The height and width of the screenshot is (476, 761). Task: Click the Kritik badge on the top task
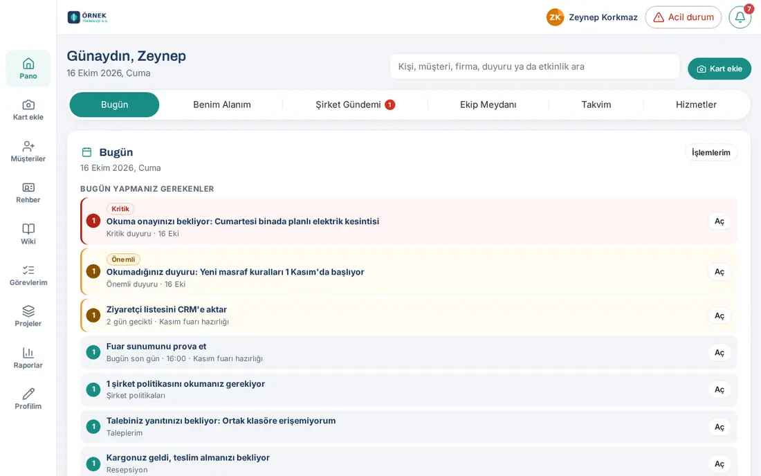(x=120, y=209)
